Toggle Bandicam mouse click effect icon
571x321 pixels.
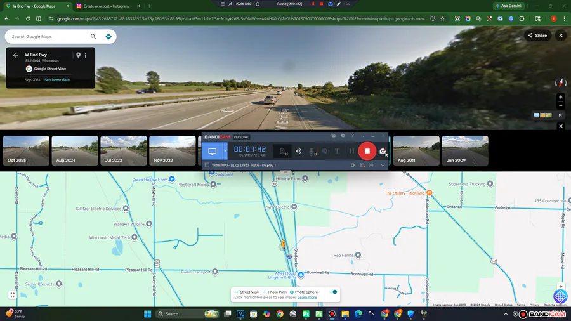pyautogui.click(x=324, y=151)
